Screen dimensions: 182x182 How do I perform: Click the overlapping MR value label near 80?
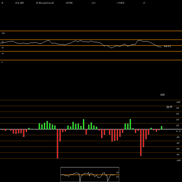pos(169,107)
